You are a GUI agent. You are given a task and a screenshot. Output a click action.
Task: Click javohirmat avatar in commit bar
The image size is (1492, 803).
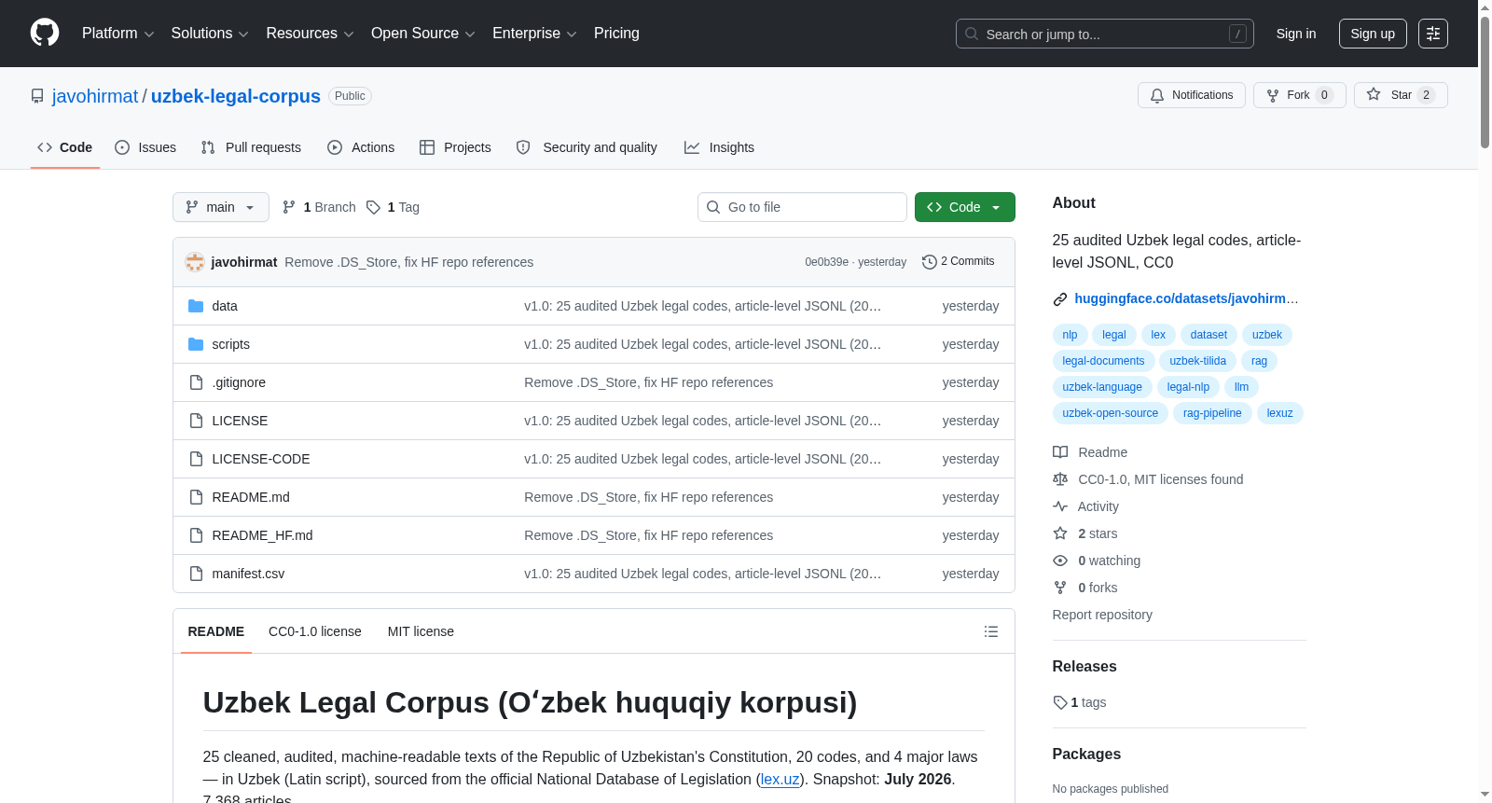pyautogui.click(x=195, y=262)
